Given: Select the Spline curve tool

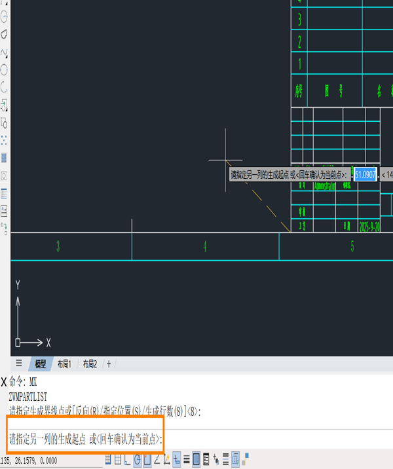Looking at the screenshot, I should coord(4,52).
